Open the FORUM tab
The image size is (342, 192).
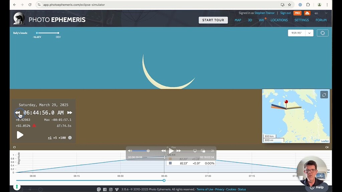tap(321, 20)
